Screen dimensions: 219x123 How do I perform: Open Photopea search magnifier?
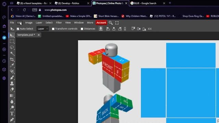tap(111, 23)
